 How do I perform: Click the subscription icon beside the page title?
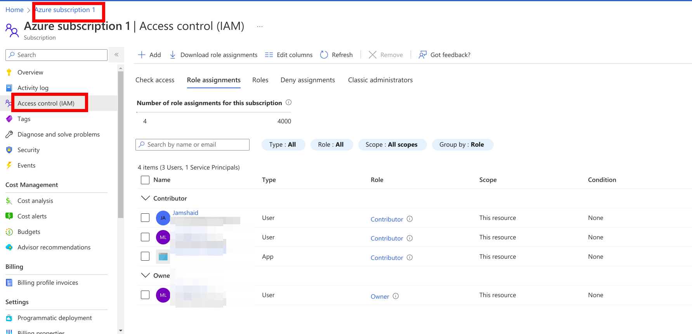[12, 30]
